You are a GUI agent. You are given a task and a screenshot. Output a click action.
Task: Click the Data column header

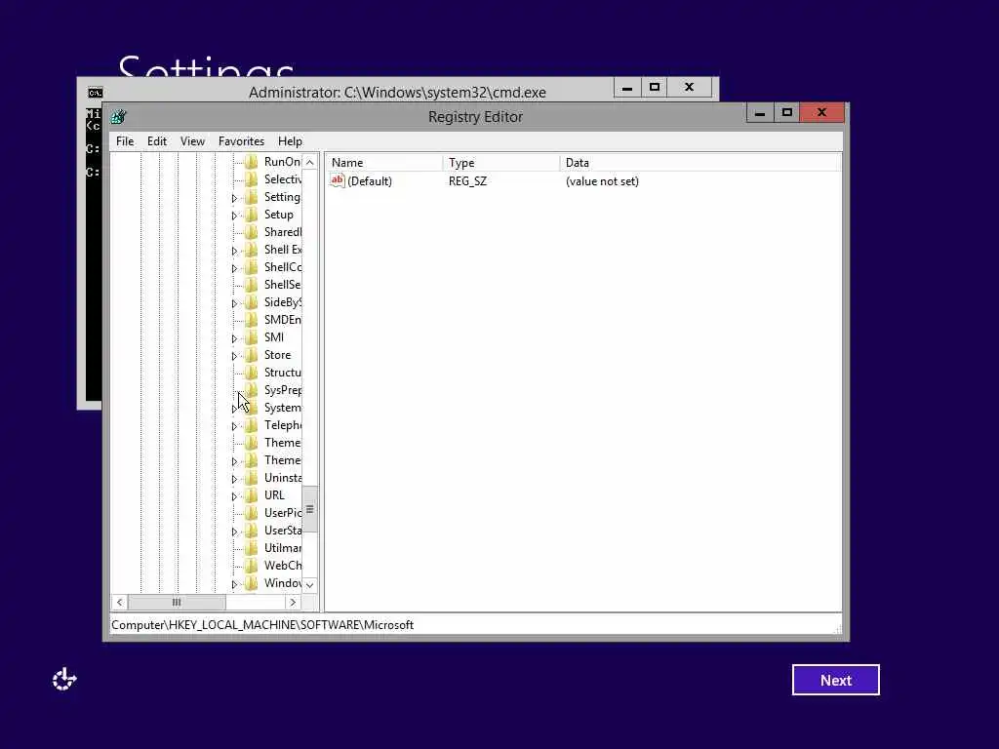point(700,163)
